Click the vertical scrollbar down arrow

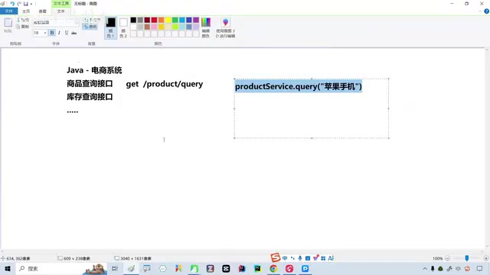point(487,246)
